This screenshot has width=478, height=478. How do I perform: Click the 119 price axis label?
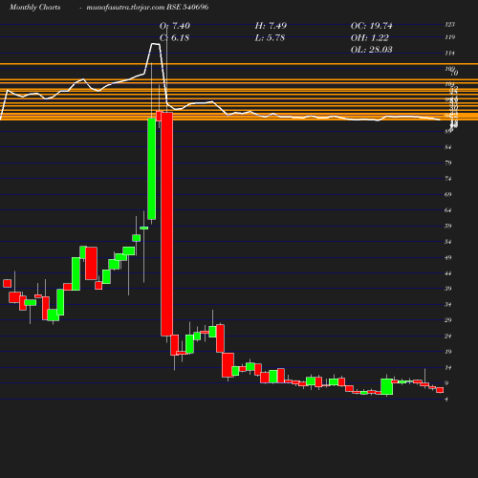[x=450, y=37]
